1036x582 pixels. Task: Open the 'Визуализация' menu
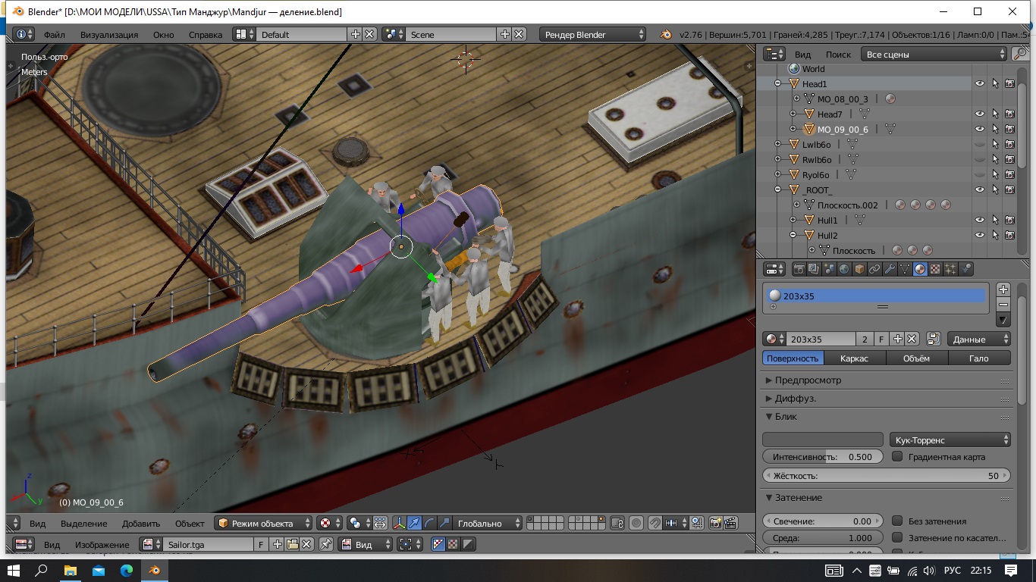pyautogui.click(x=109, y=35)
